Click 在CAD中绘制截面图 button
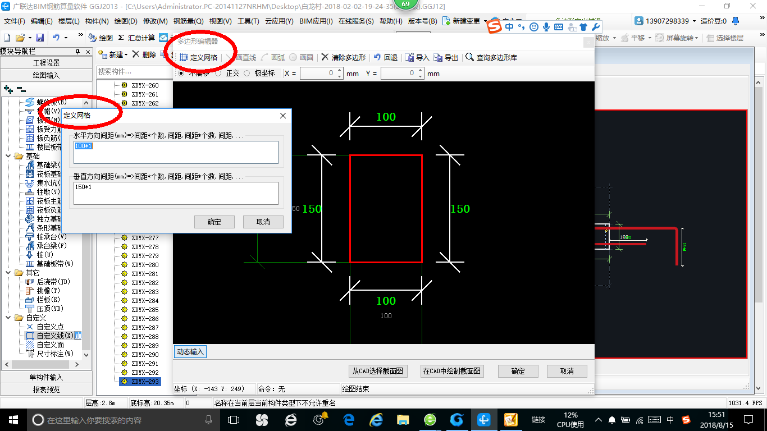The width and height of the screenshot is (767, 431). tap(452, 371)
